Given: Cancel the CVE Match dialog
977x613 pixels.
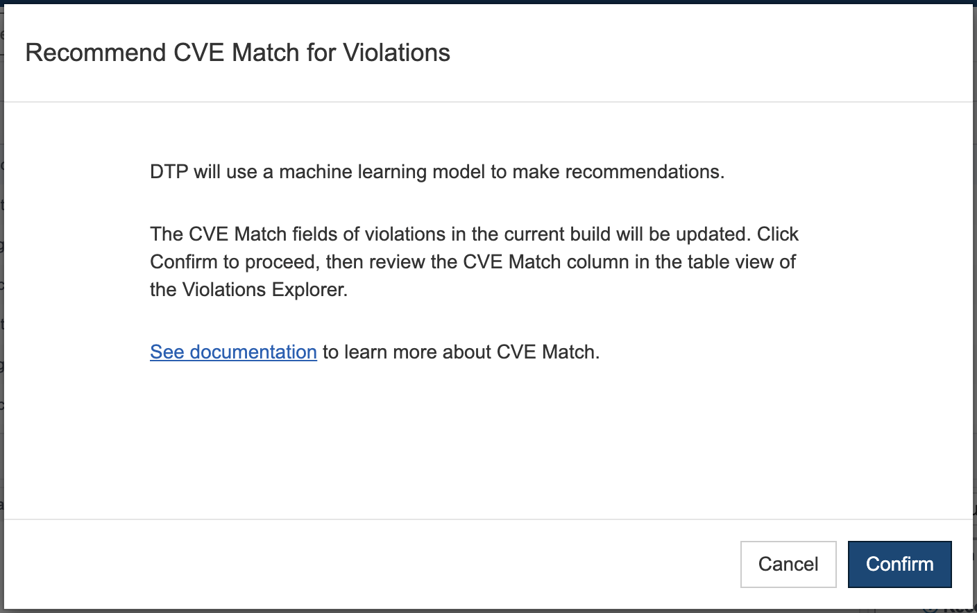Looking at the screenshot, I should (788, 564).
